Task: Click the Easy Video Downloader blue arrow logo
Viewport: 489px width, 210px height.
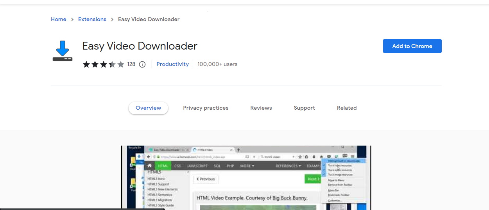Action: (x=63, y=51)
